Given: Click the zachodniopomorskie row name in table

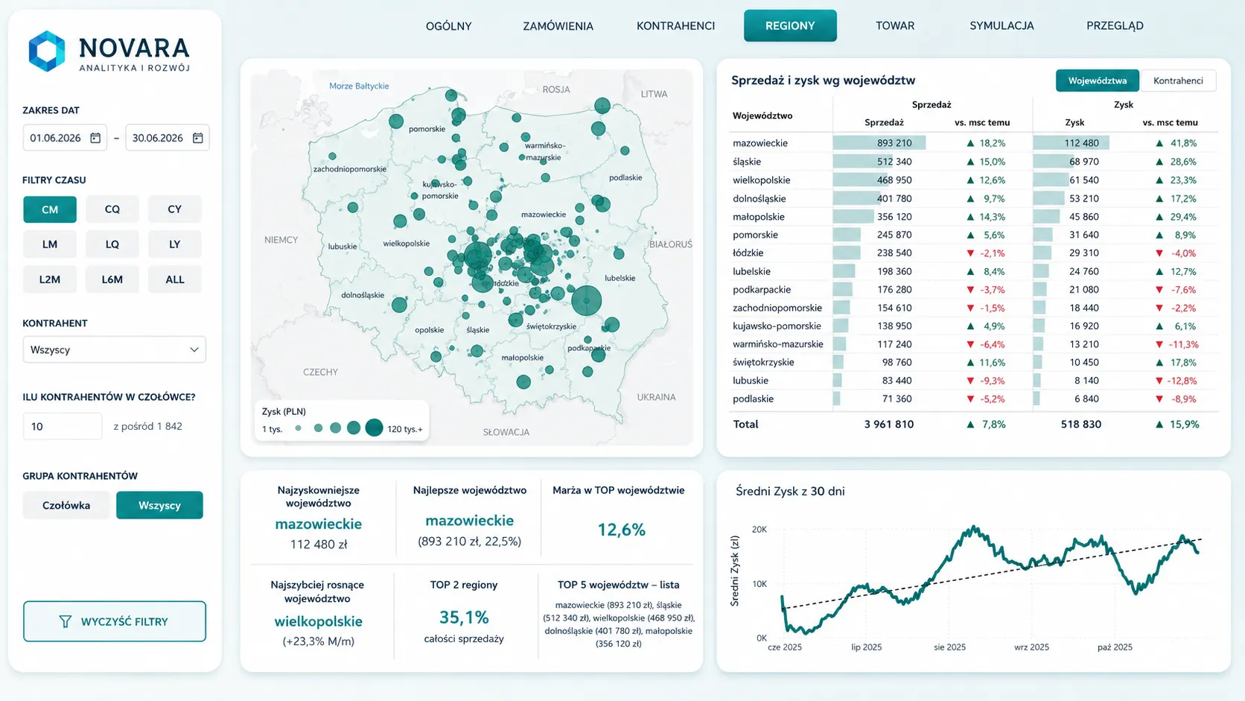Looking at the screenshot, I should pyautogui.click(x=777, y=308).
